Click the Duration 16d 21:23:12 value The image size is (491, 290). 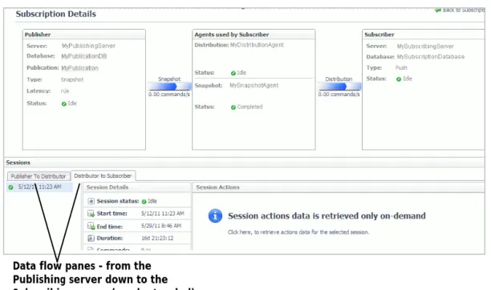(x=157, y=238)
